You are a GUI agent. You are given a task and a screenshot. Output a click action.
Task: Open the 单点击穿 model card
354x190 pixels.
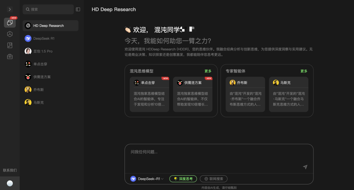149,95
